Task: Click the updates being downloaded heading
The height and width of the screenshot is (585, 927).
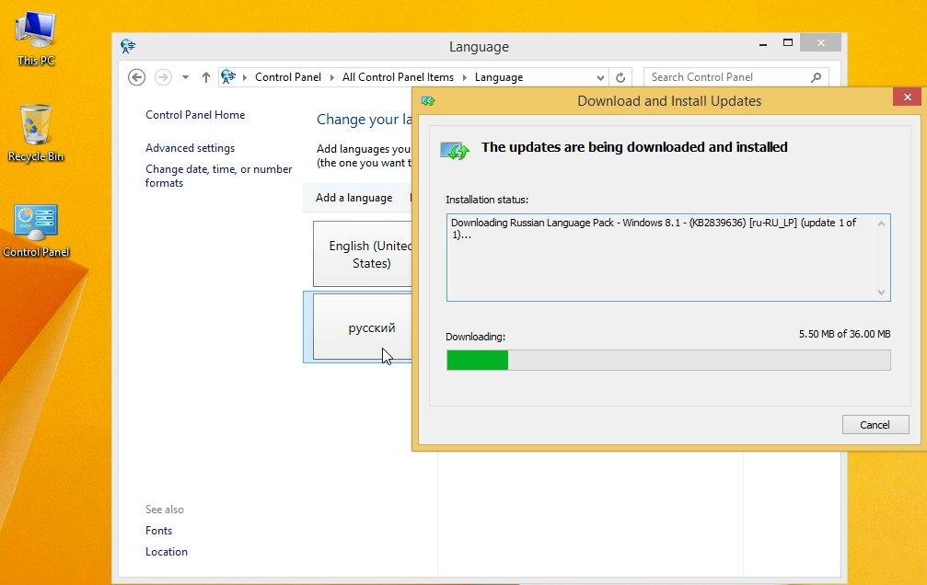Action: (x=634, y=147)
